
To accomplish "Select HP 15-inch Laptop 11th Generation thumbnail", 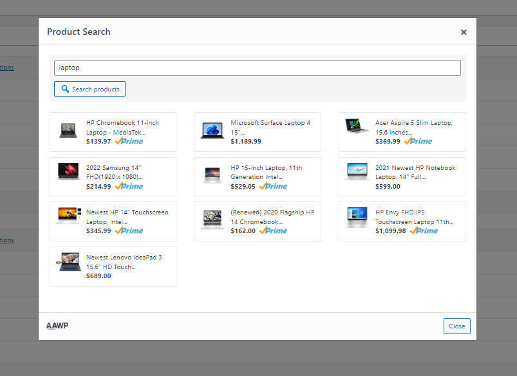I will [x=212, y=175].
